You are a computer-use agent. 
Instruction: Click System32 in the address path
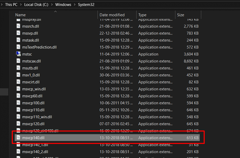coord(86,5)
